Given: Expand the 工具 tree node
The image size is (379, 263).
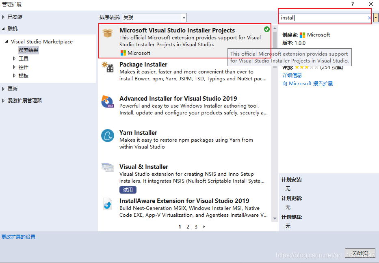Looking at the screenshot, I should coord(14,58).
